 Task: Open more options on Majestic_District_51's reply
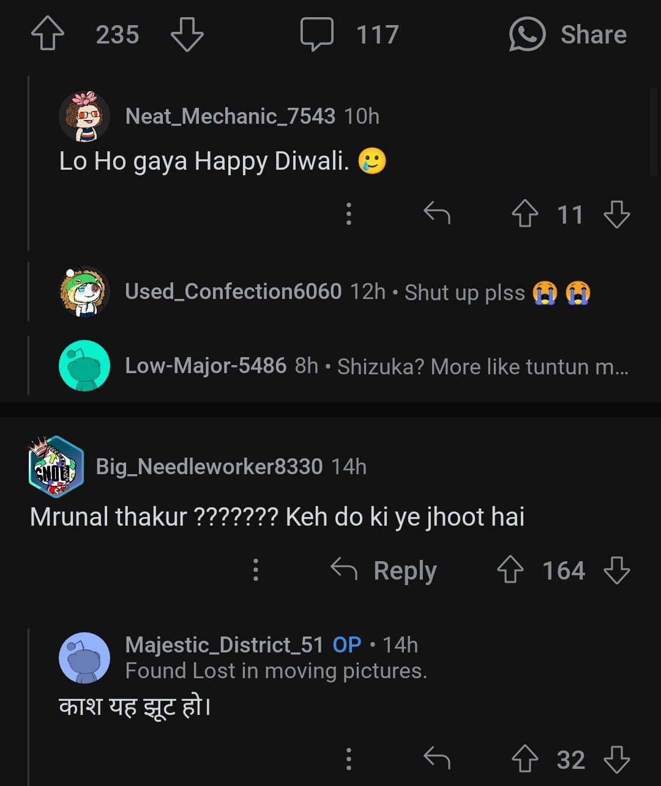pos(348,760)
